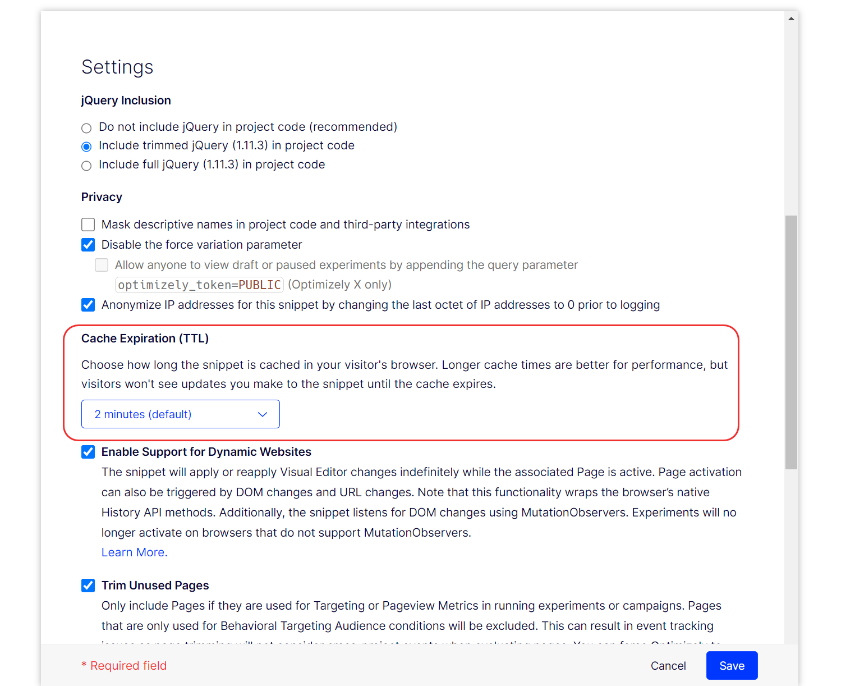This screenshot has height=686, width=855.
Task: Uncheck "Enable Support for Dynamic Websites"
Action: click(88, 451)
